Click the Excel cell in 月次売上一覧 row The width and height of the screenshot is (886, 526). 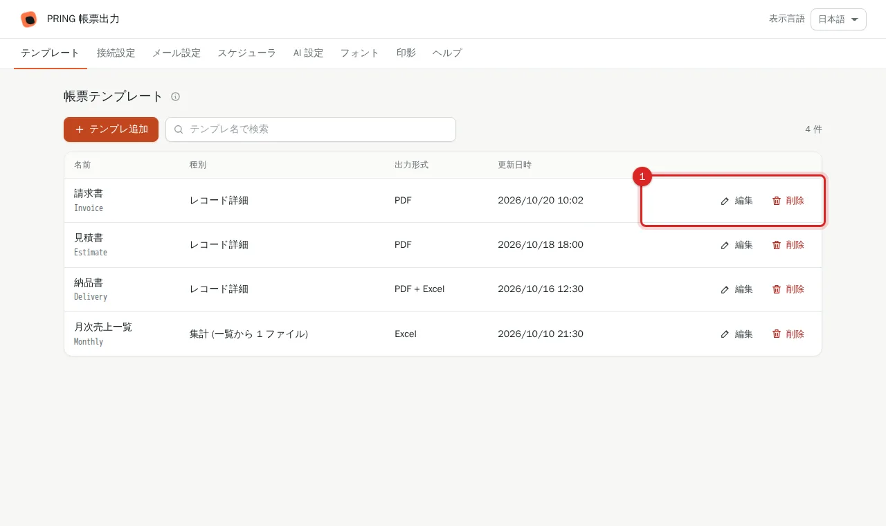pyautogui.click(x=406, y=334)
